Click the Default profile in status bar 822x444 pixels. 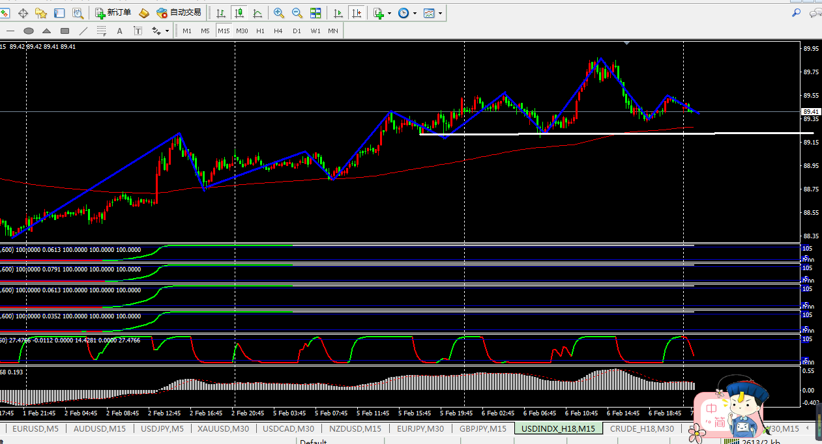point(313,442)
